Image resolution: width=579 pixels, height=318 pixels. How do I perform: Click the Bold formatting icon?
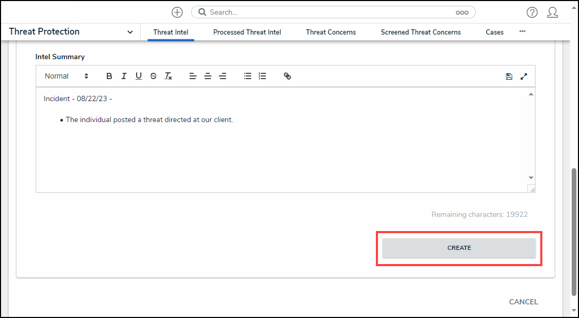tap(109, 76)
